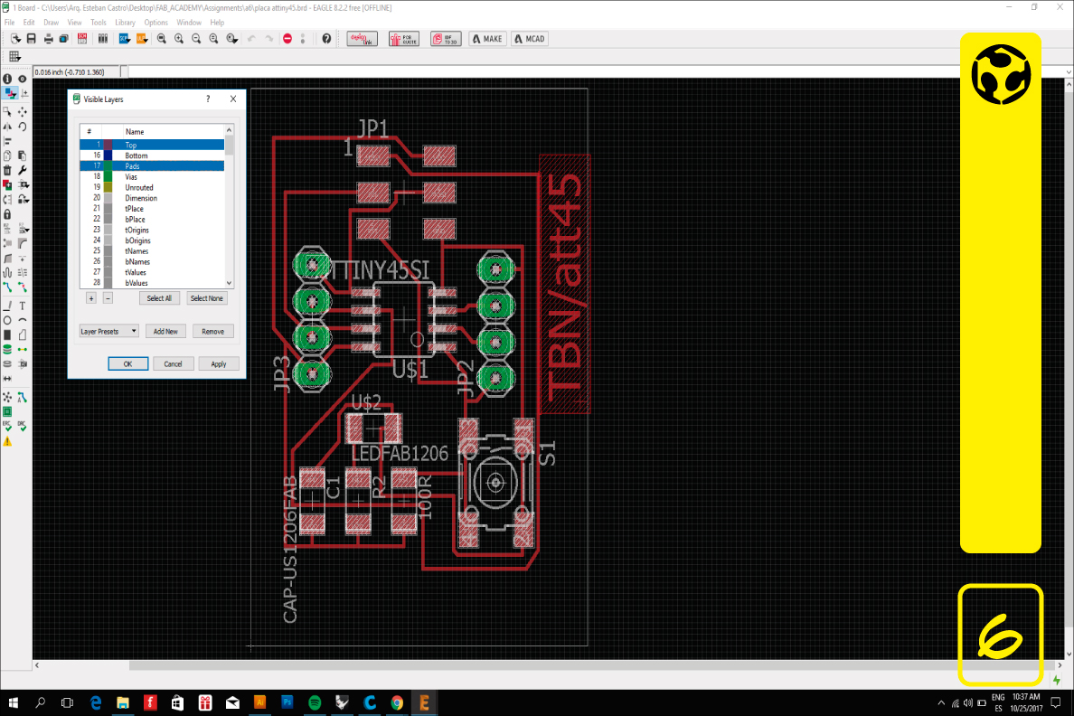This screenshot has height=716, width=1074.
Task: Open the CAM processor icon
Action: point(63,39)
